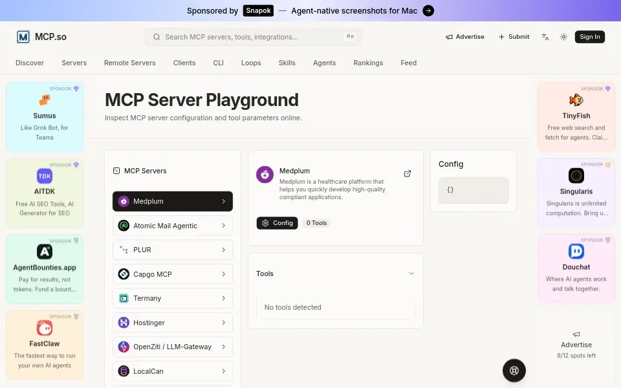Open Medplum external link icon

pos(407,173)
